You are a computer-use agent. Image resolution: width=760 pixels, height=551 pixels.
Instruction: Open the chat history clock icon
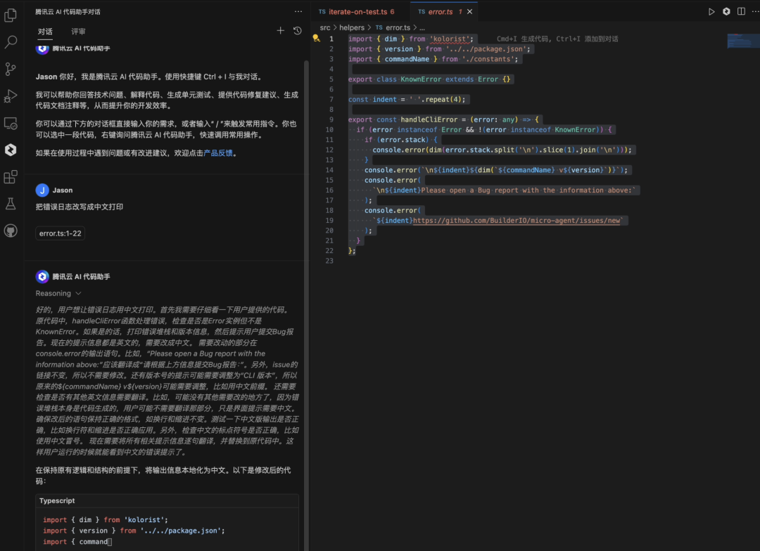point(298,30)
